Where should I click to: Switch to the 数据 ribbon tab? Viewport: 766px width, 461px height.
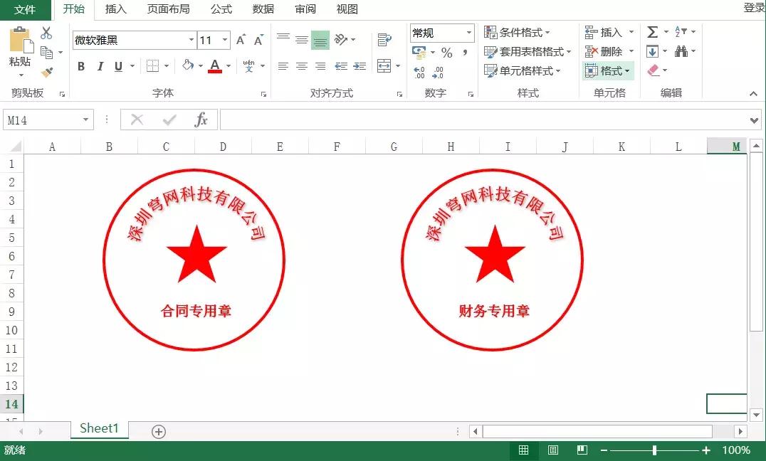(x=262, y=9)
